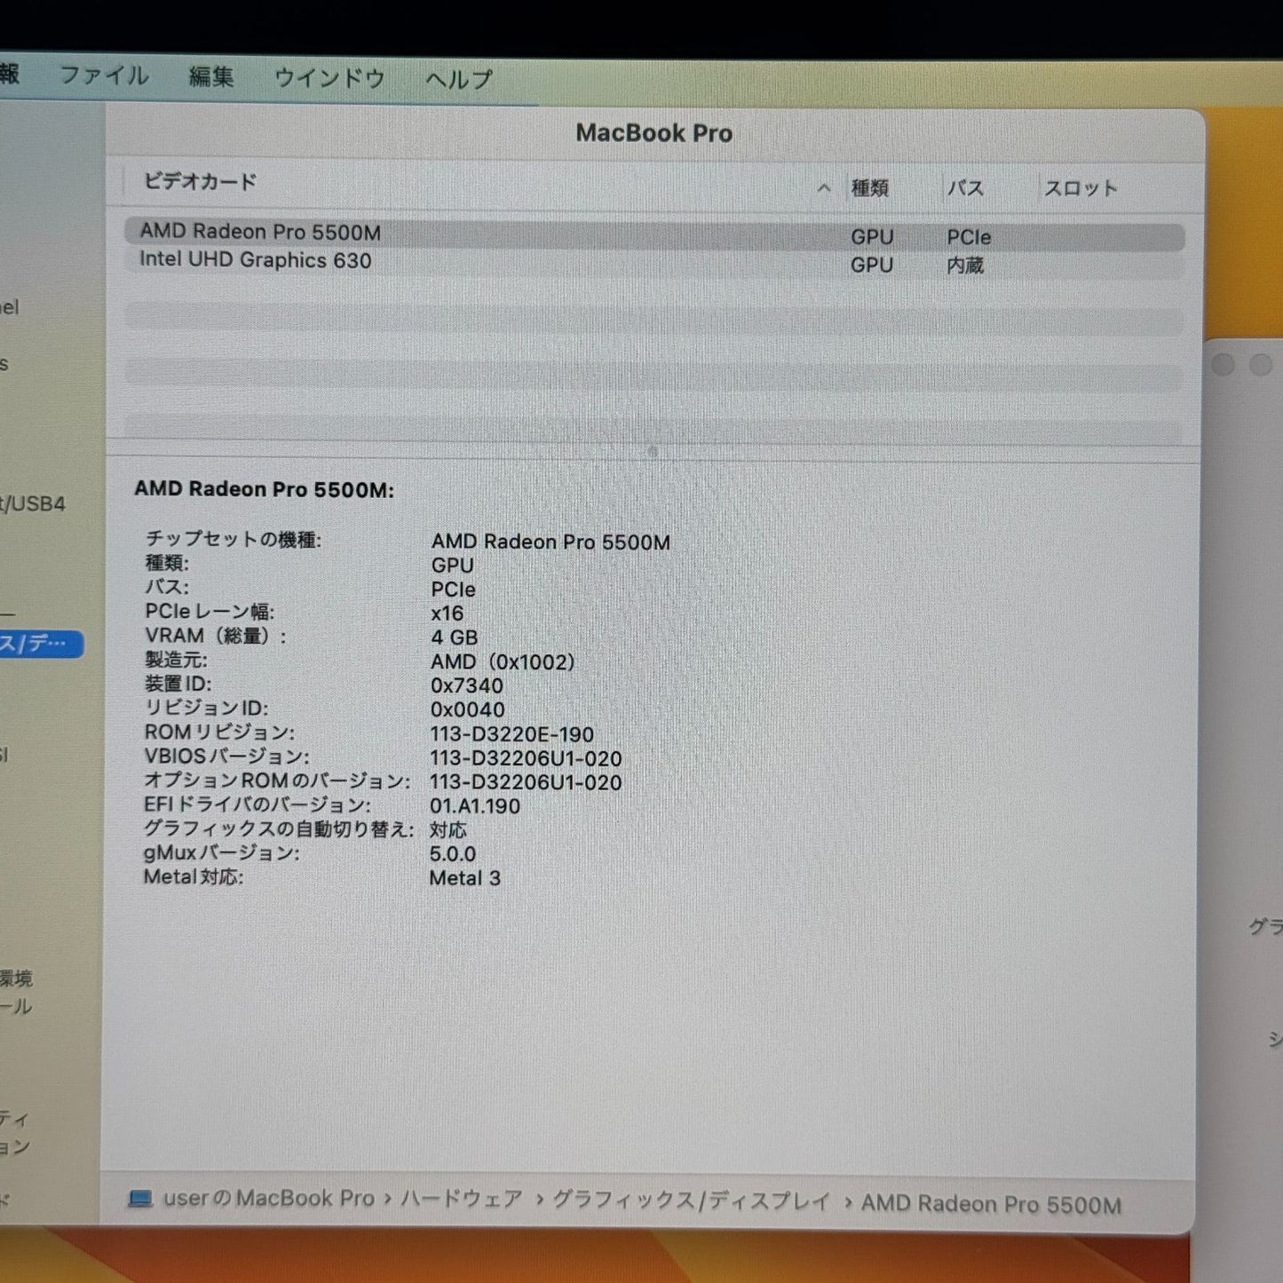This screenshot has height=1283, width=1283.
Task: Click AMD Radeon Pro 5500M in path bar
Action: pyautogui.click(x=991, y=1204)
